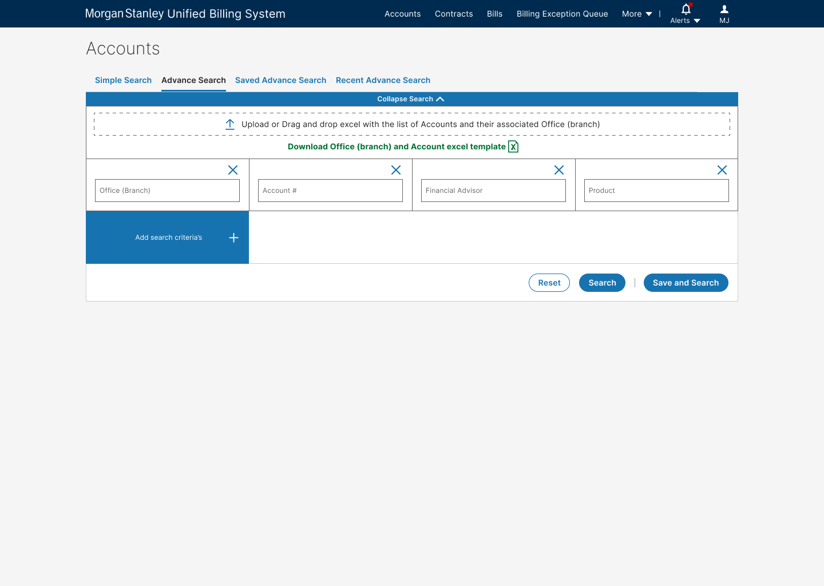Open the Alerts bell icon

tap(686, 9)
